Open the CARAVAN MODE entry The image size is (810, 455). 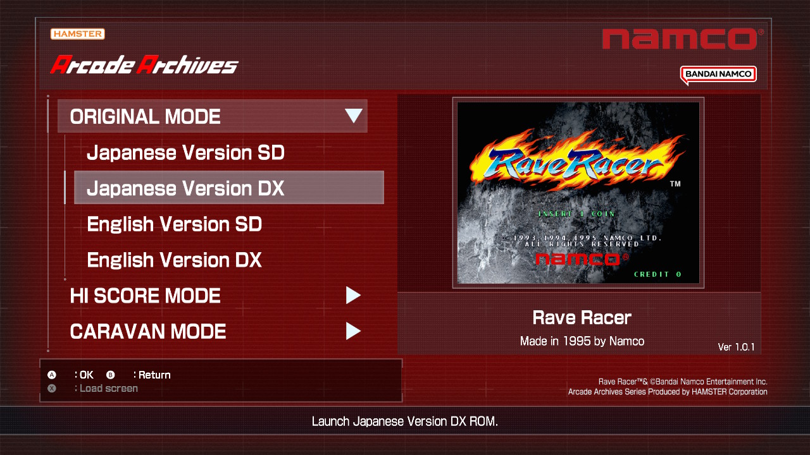(147, 331)
